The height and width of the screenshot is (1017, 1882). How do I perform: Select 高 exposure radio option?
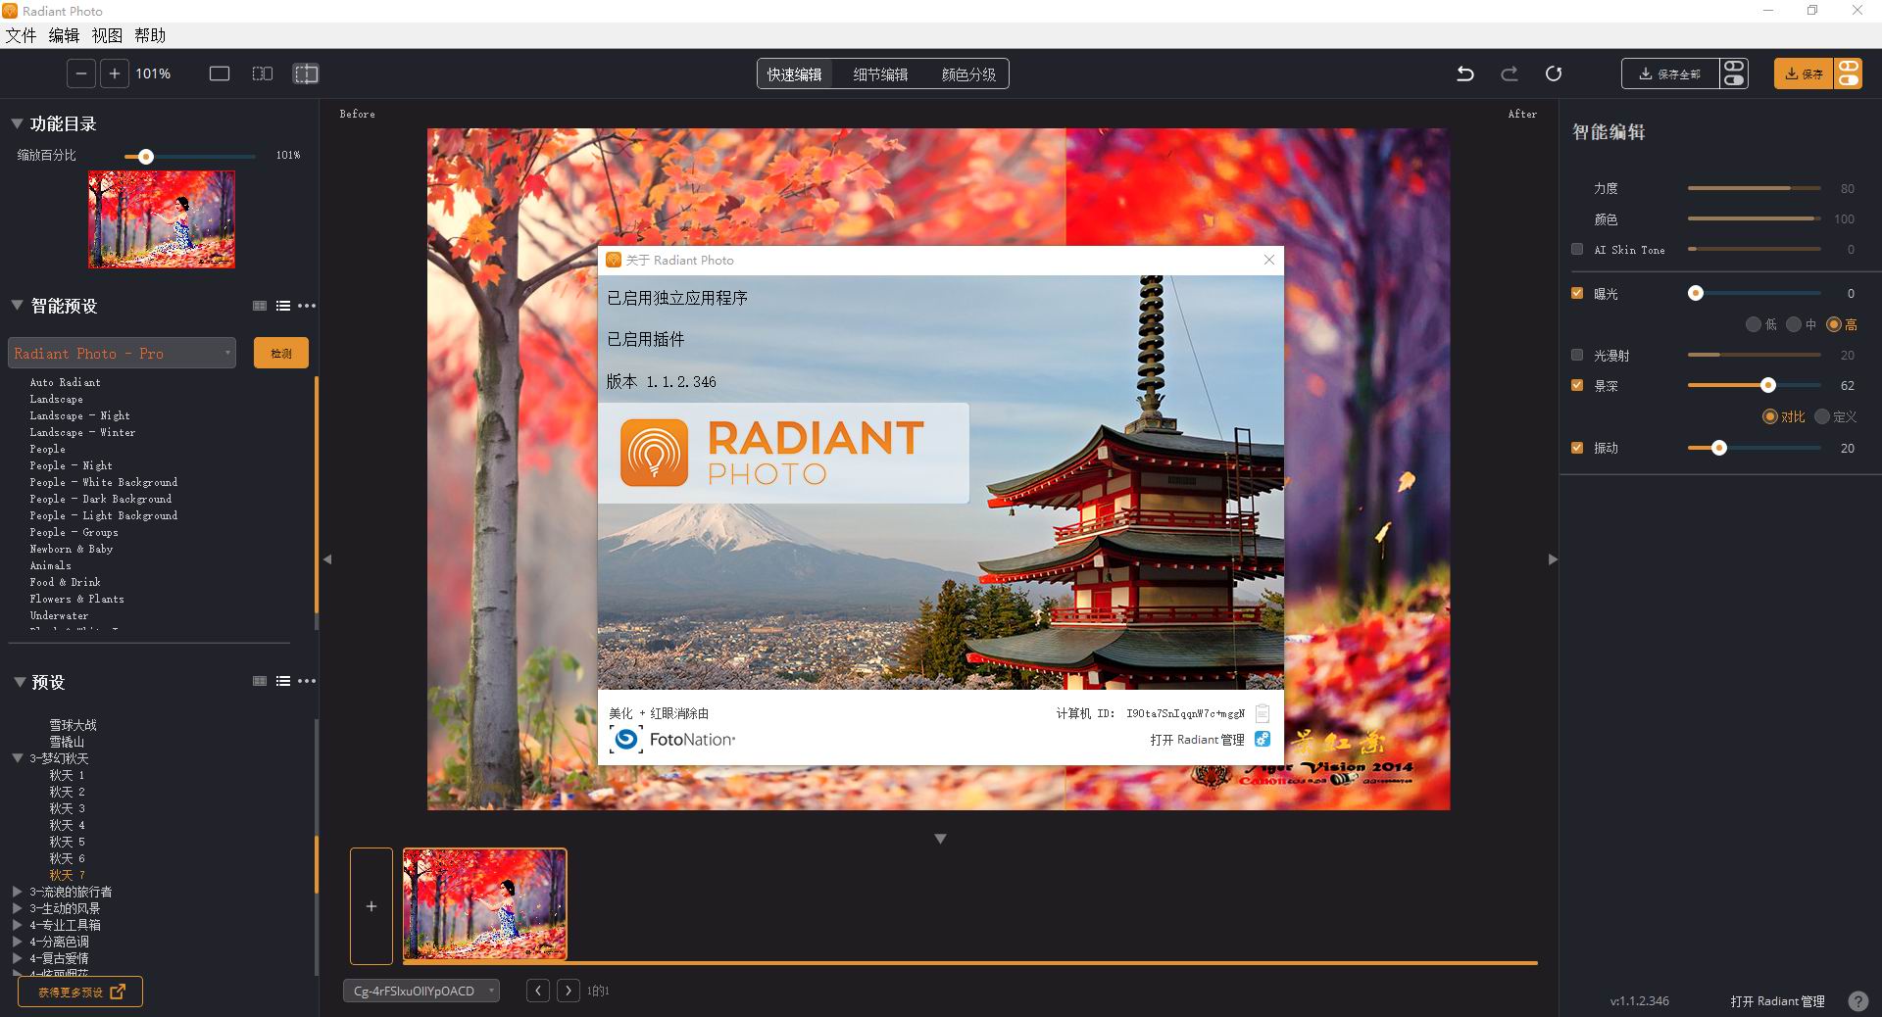(1834, 324)
